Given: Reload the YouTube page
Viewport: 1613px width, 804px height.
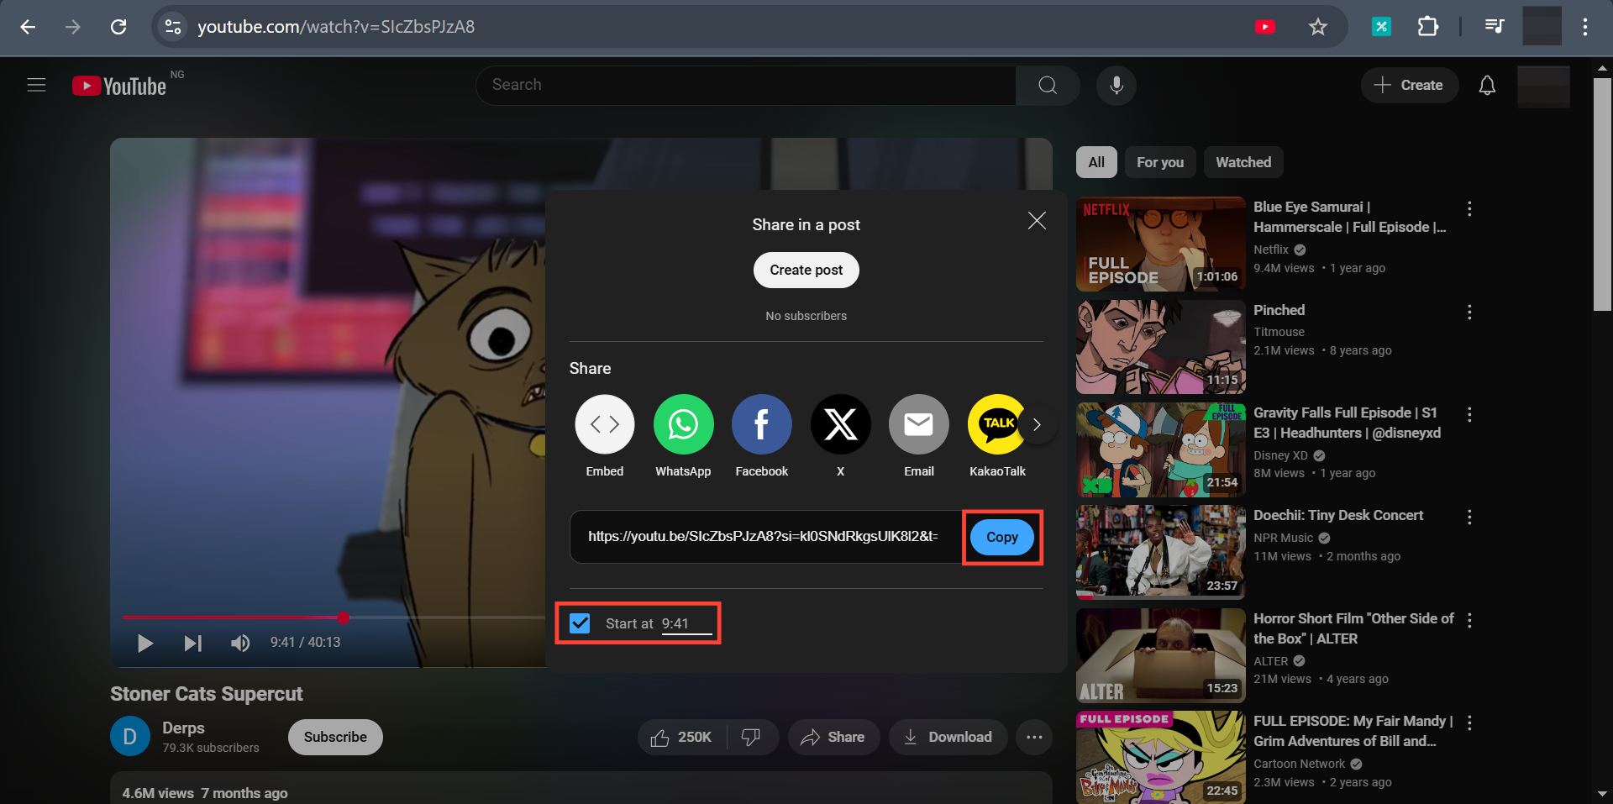Looking at the screenshot, I should click(x=118, y=27).
